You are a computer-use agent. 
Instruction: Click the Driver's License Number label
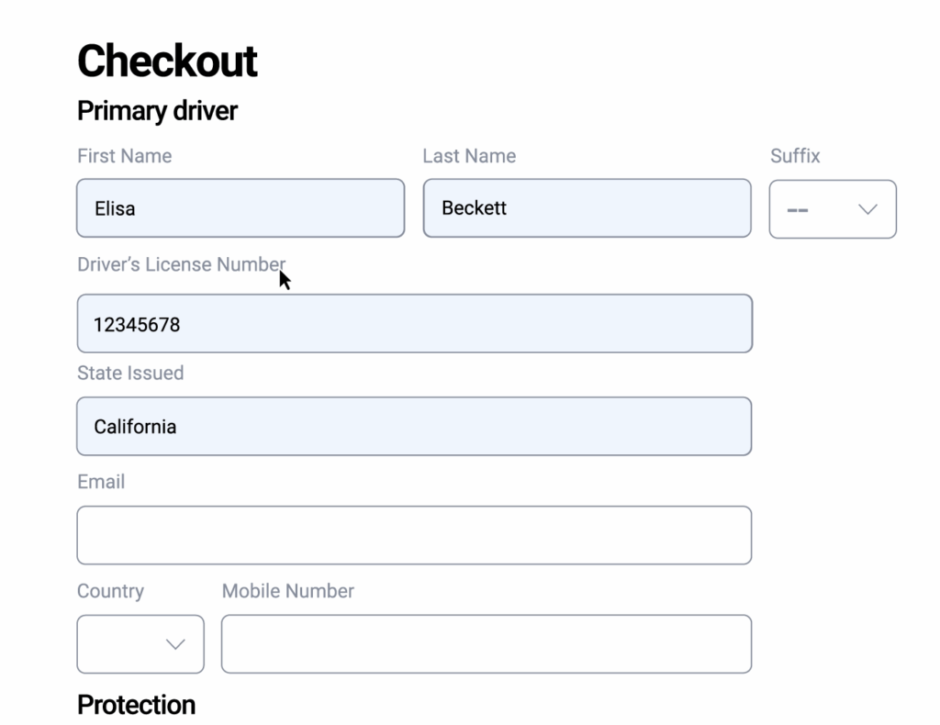coord(181,264)
